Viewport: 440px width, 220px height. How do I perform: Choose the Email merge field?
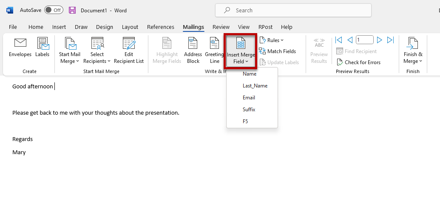click(x=249, y=98)
